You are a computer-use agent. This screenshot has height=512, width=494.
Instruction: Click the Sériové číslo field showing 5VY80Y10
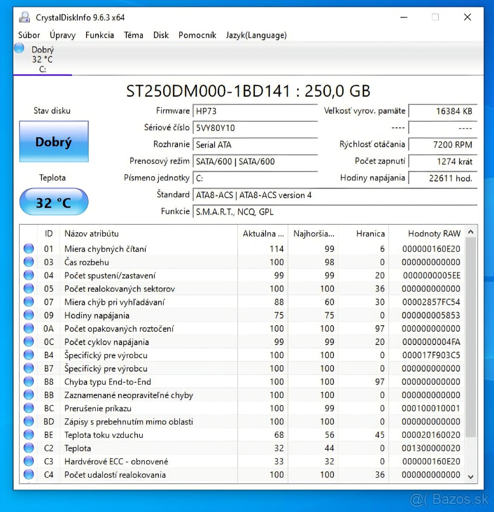[255, 128]
